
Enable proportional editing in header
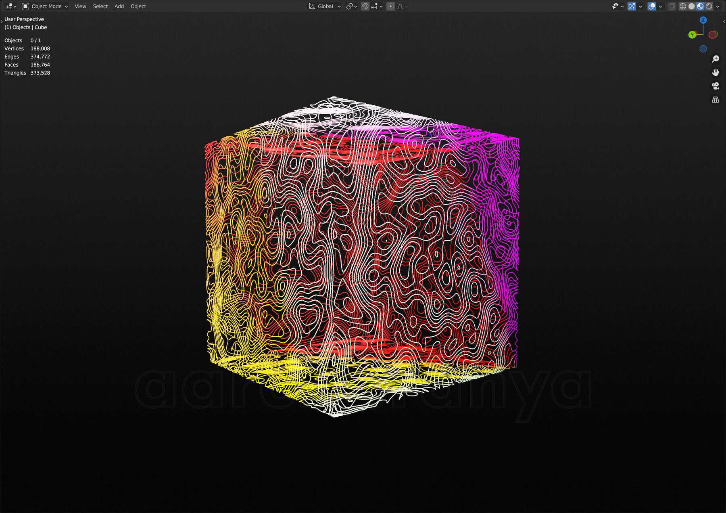390,6
